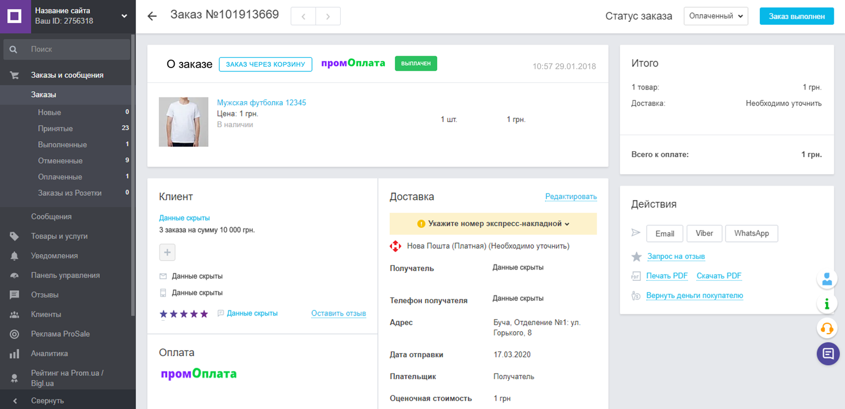Open client Данные скрыты name link
Image resolution: width=845 pixels, height=409 pixels.
[184, 218]
